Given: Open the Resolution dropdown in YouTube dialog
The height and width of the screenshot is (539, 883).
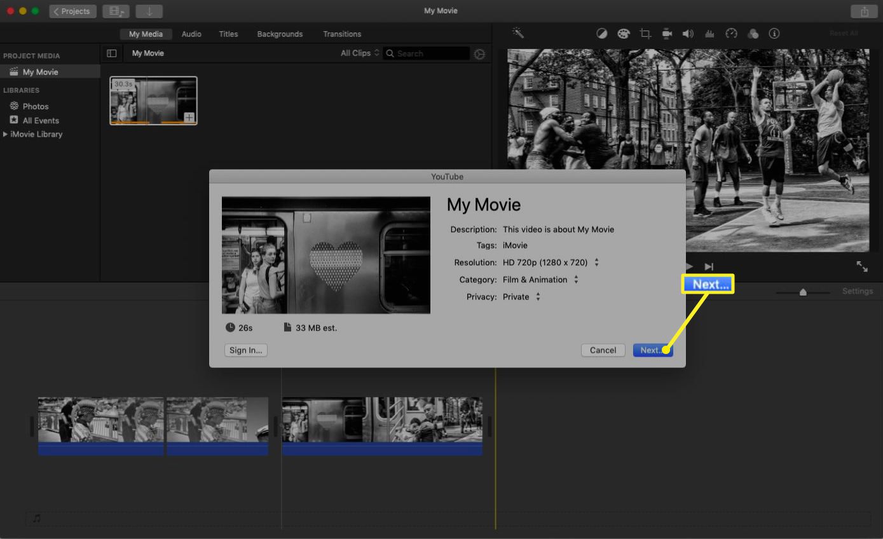Looking at the screenshot, I should pyautogui.click(x=551, y=263).
